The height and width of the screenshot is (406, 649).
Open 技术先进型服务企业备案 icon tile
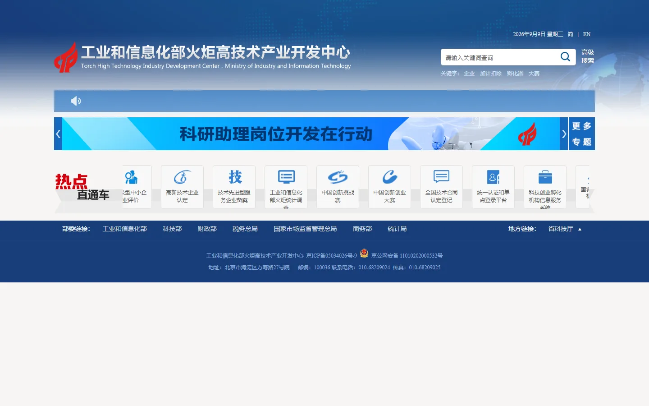[234, 187]
